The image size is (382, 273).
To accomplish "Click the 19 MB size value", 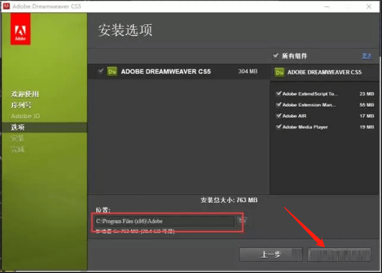I will (x=367, y=127).
